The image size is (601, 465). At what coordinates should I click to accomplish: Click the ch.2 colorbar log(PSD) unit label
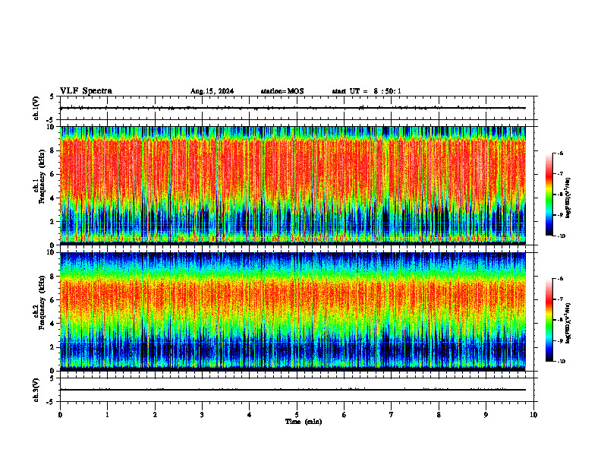point(568,324)
